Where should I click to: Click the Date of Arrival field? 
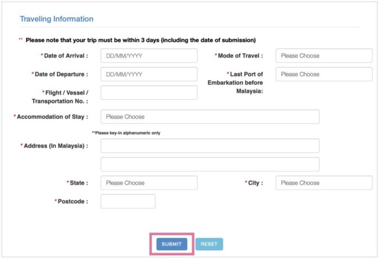point(149,55)
